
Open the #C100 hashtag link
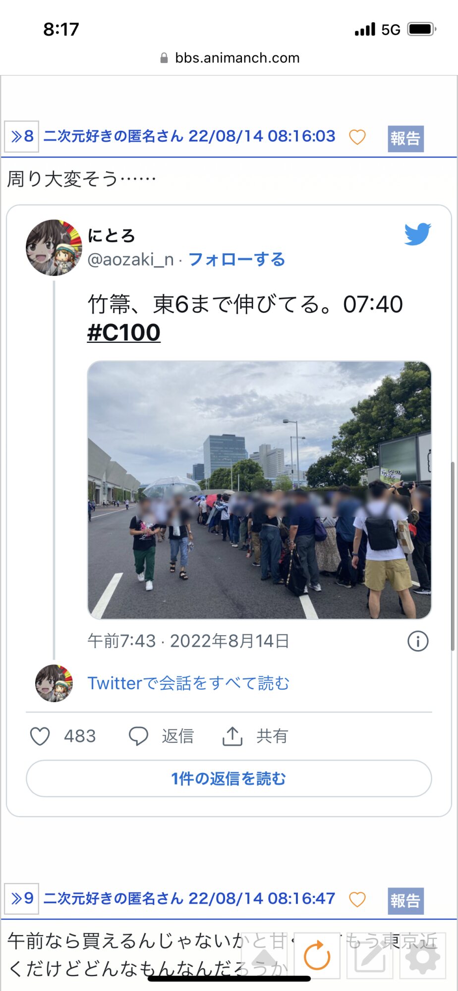(x=124, y=332)
